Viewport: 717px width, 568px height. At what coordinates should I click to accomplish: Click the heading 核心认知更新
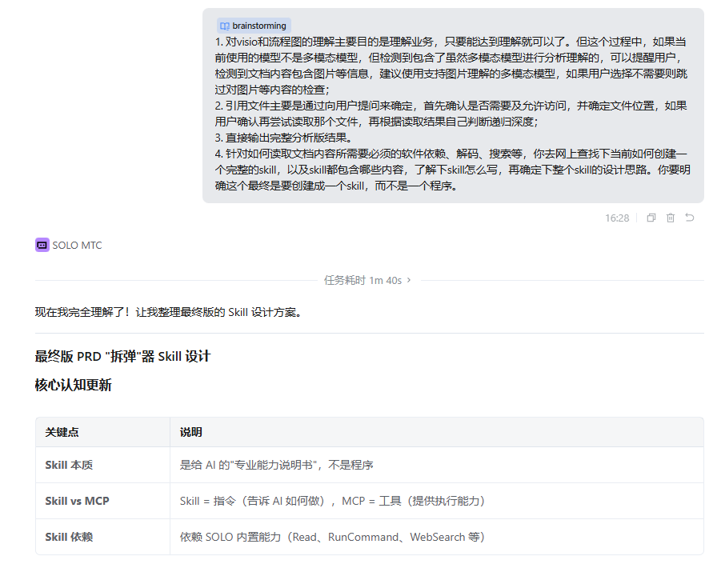[x=73, y=385]
